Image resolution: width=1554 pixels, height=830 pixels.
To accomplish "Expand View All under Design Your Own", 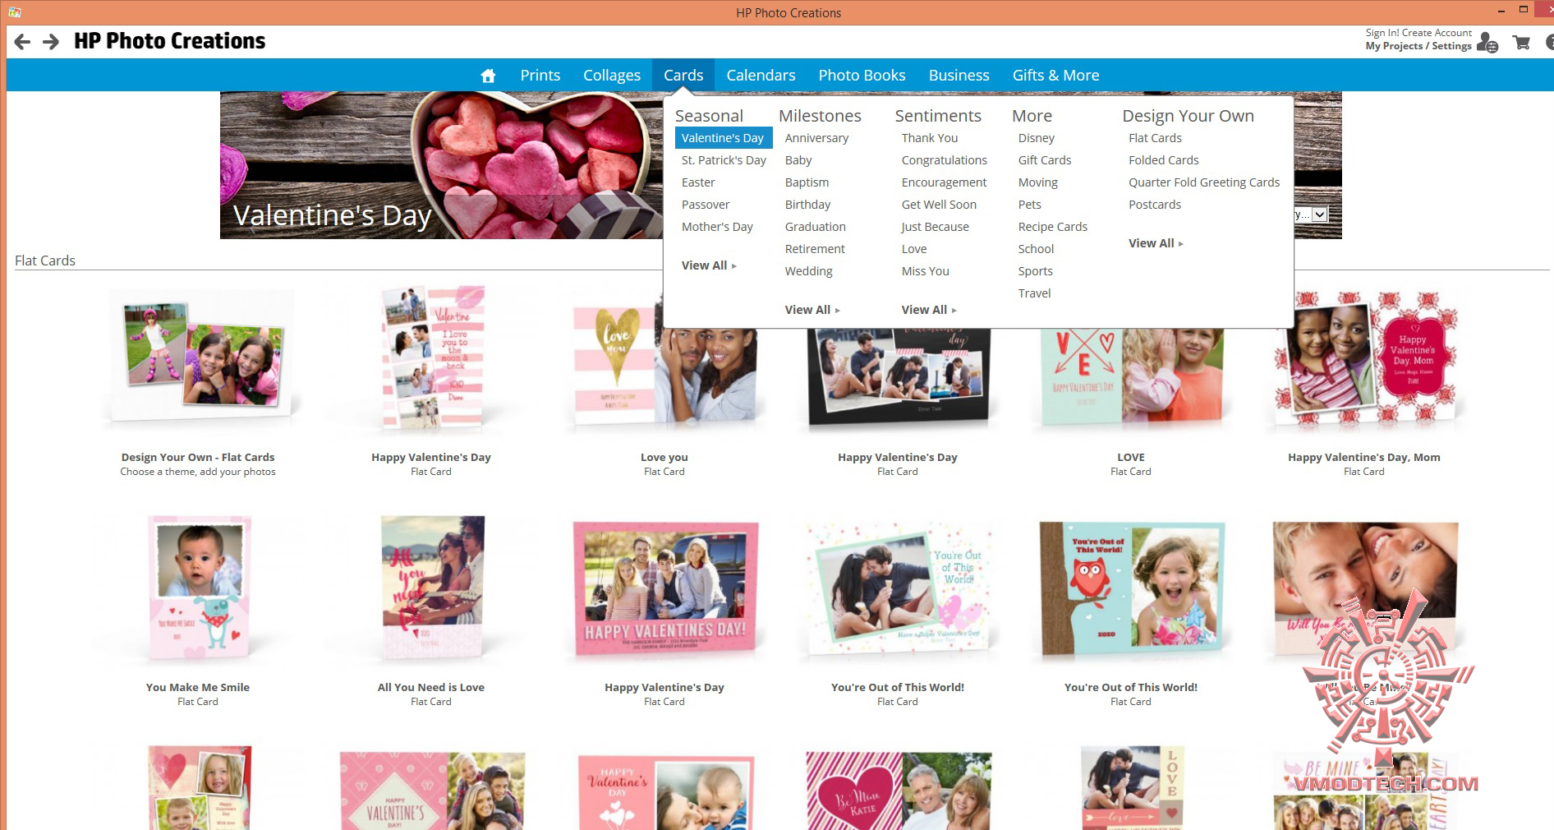I will tap(1156, 243).
